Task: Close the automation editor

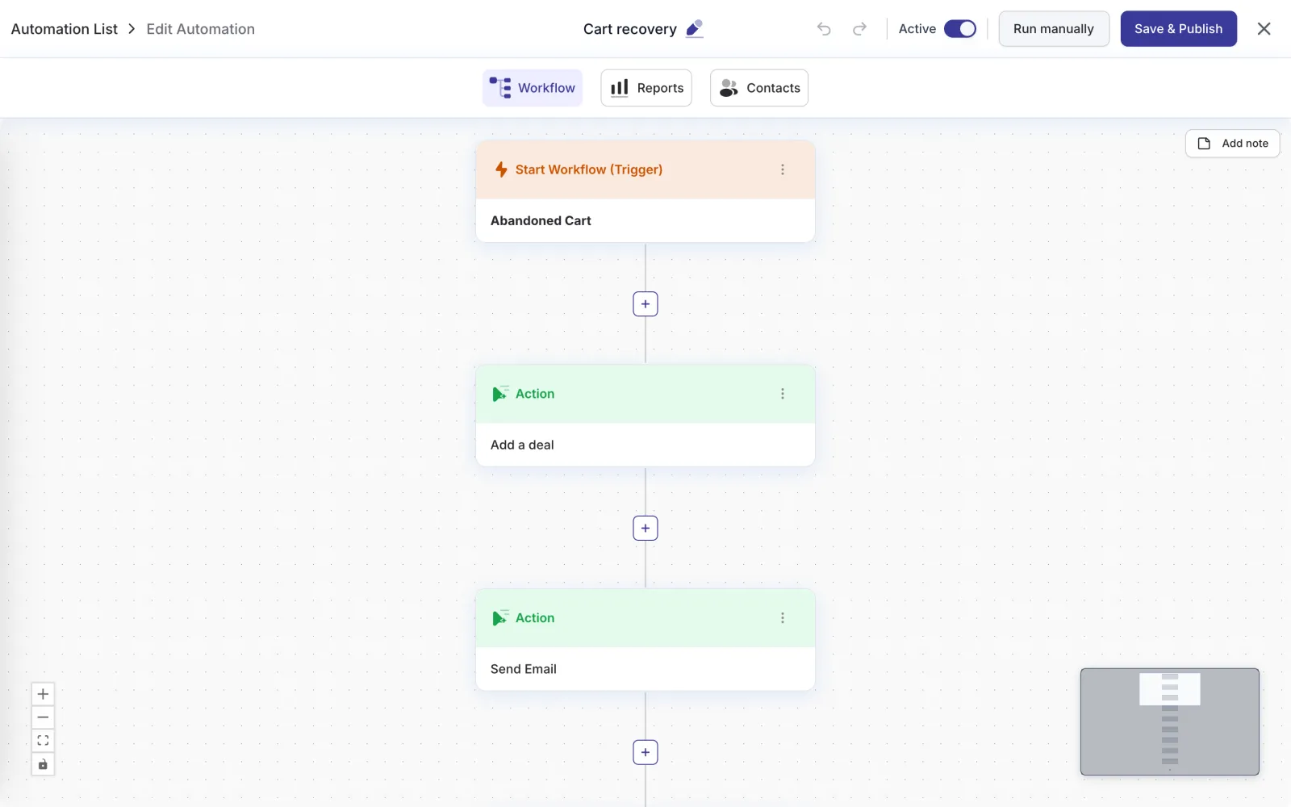Action: point(1264,29)
